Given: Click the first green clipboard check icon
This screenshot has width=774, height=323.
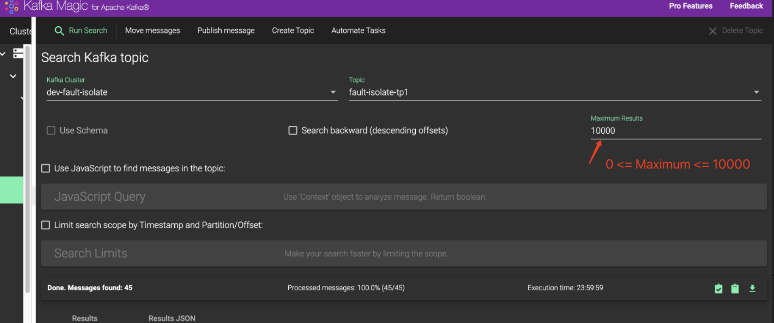Looking at the screenshot, I should pos(719,288).
